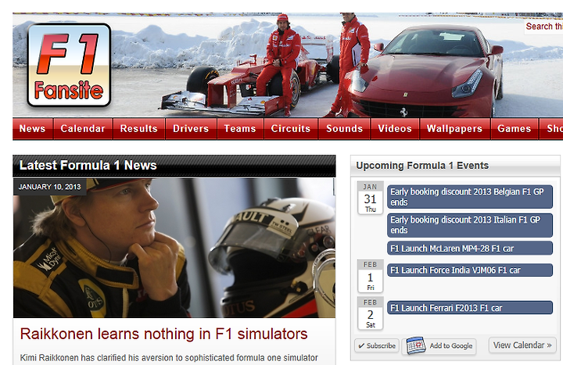This screenshot has width=563, height=365.
Task: Open the Raikkonen simulators headline
Action: [163, 334]
